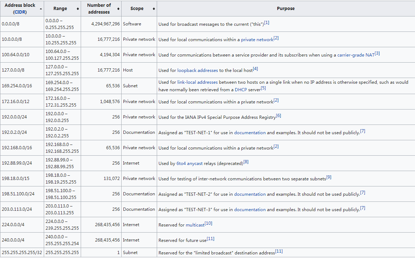Viewport: 415px width, 258px height.
Task: Select the 203.0.113.0/24 address block cell
Action: point(22,209)
